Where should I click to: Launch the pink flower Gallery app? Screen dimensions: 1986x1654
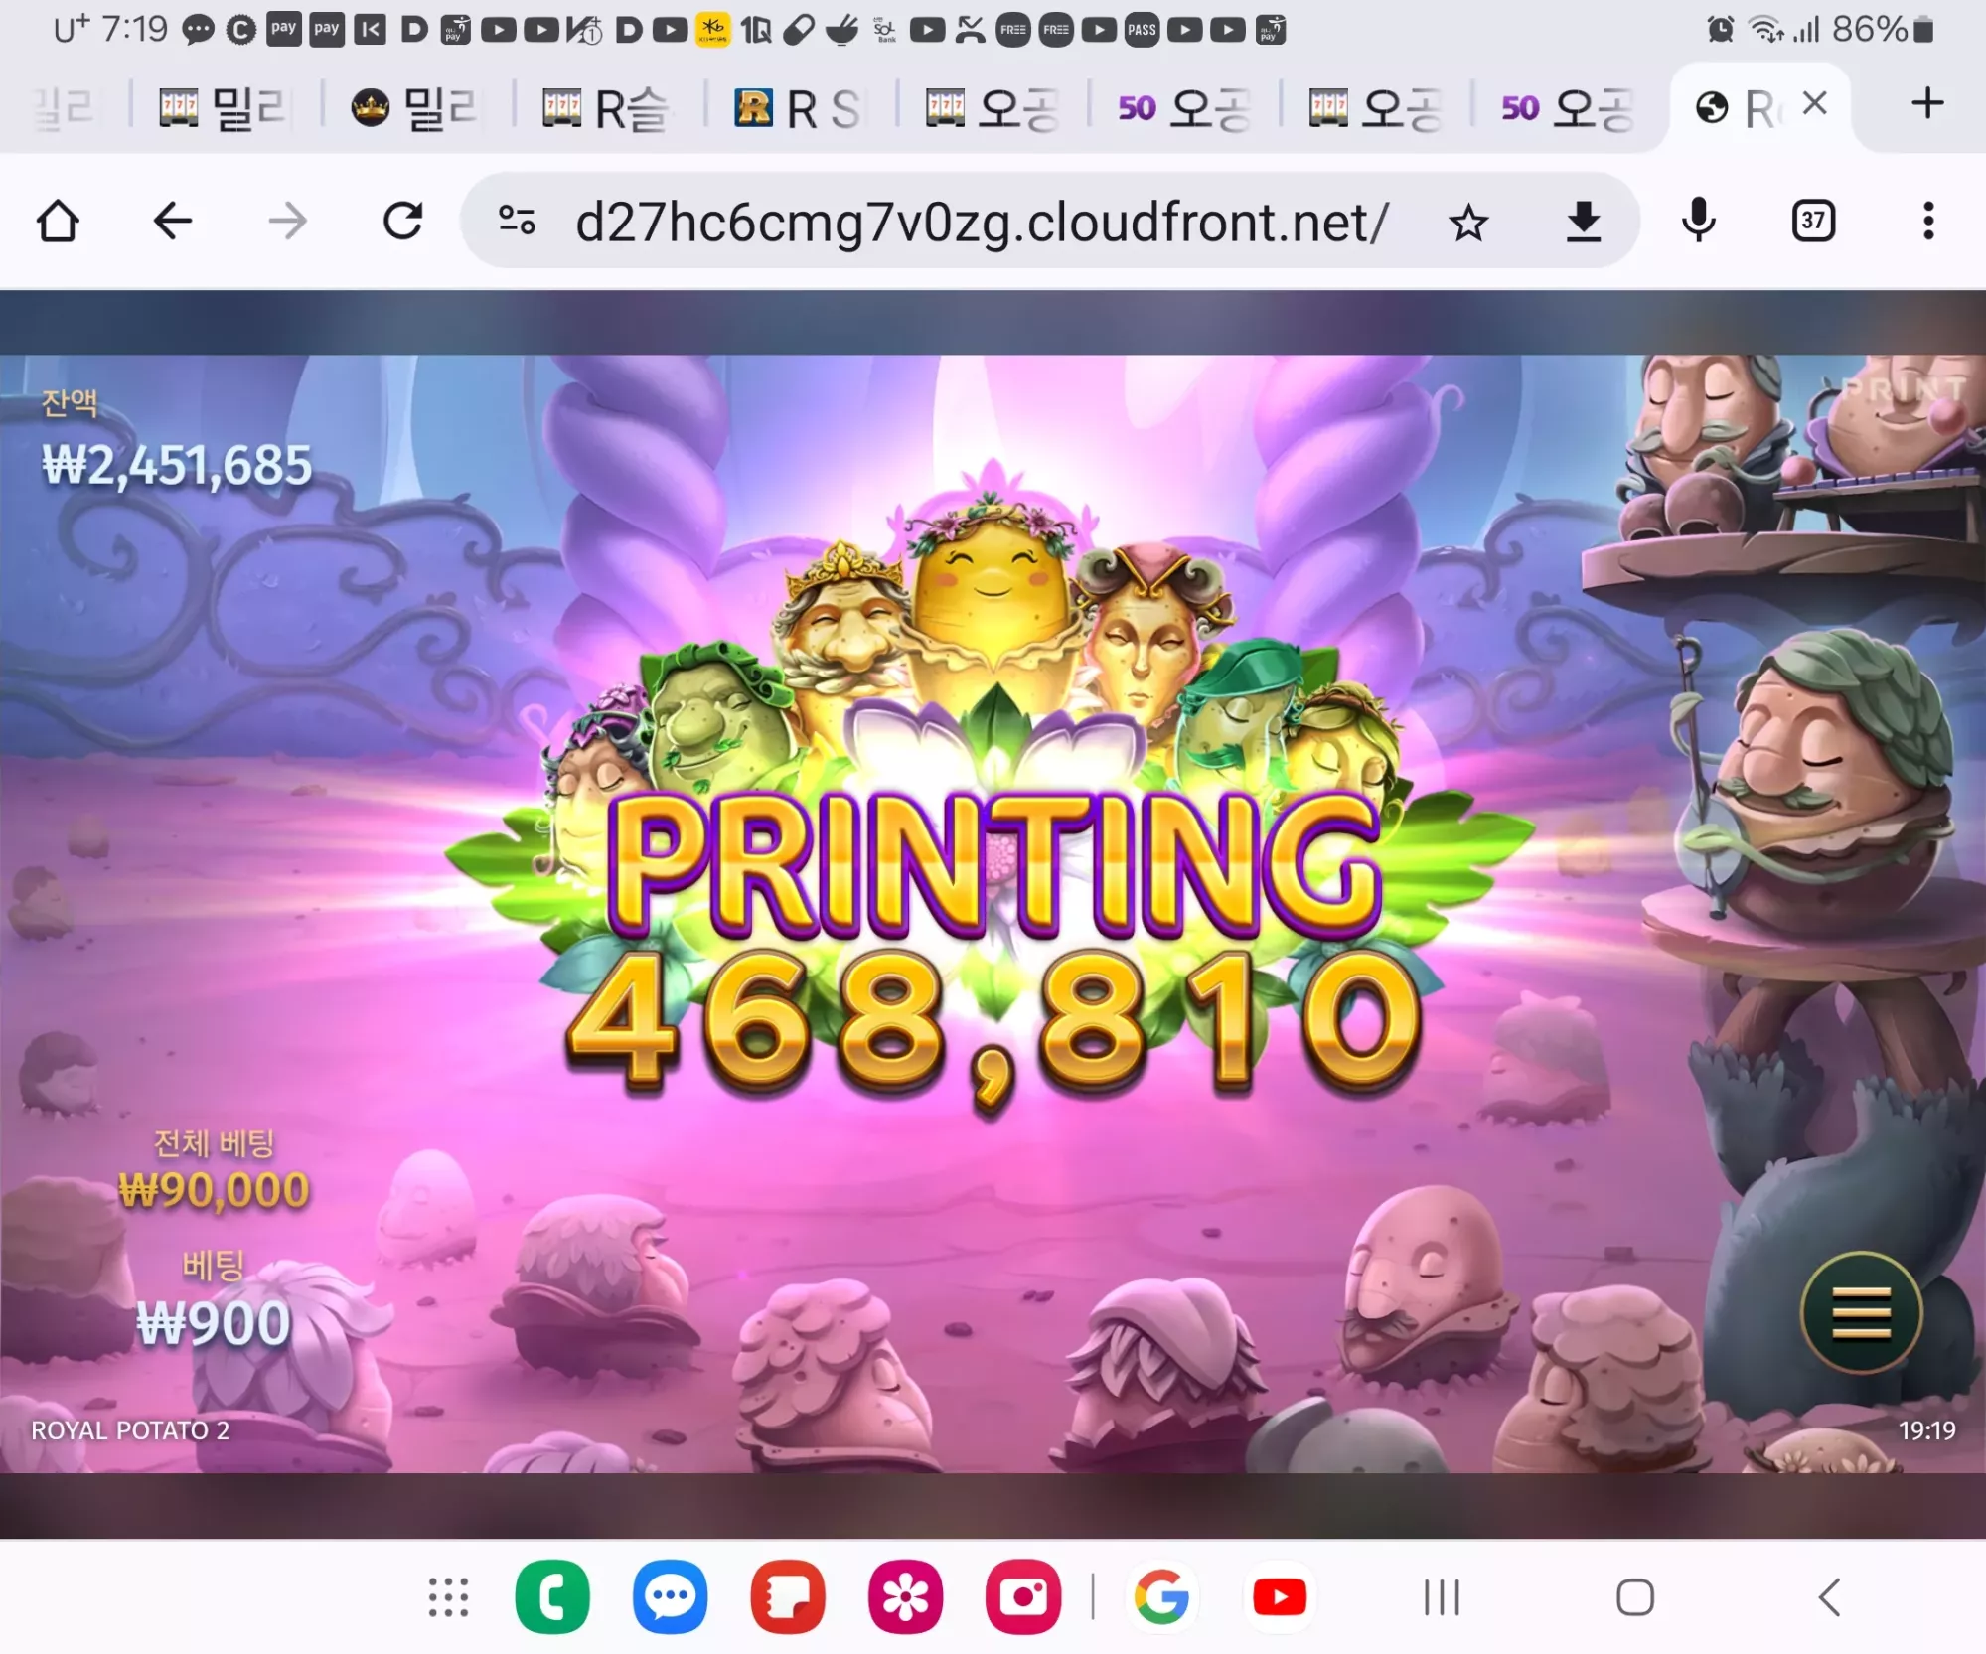click(905, 1597)
